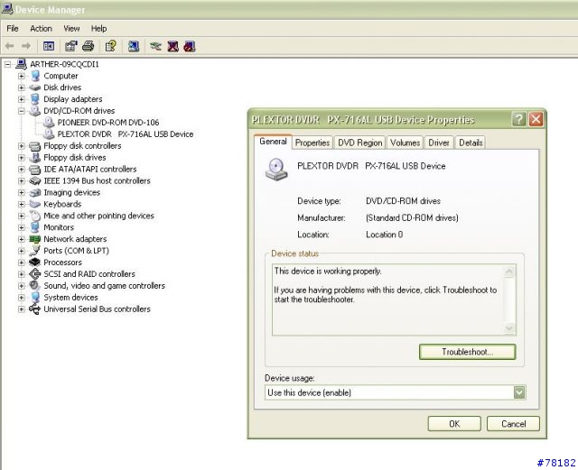578x470 pixels.
Task: Open the View menu
Action: tap(71, 28)
